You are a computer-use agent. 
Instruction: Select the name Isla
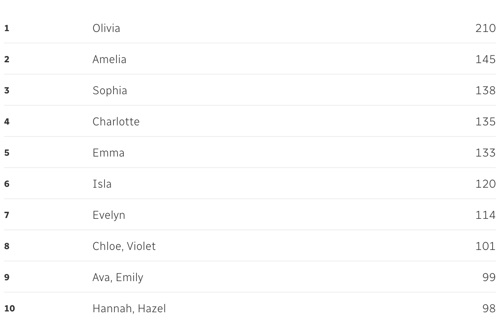click(x=102, y=184)
